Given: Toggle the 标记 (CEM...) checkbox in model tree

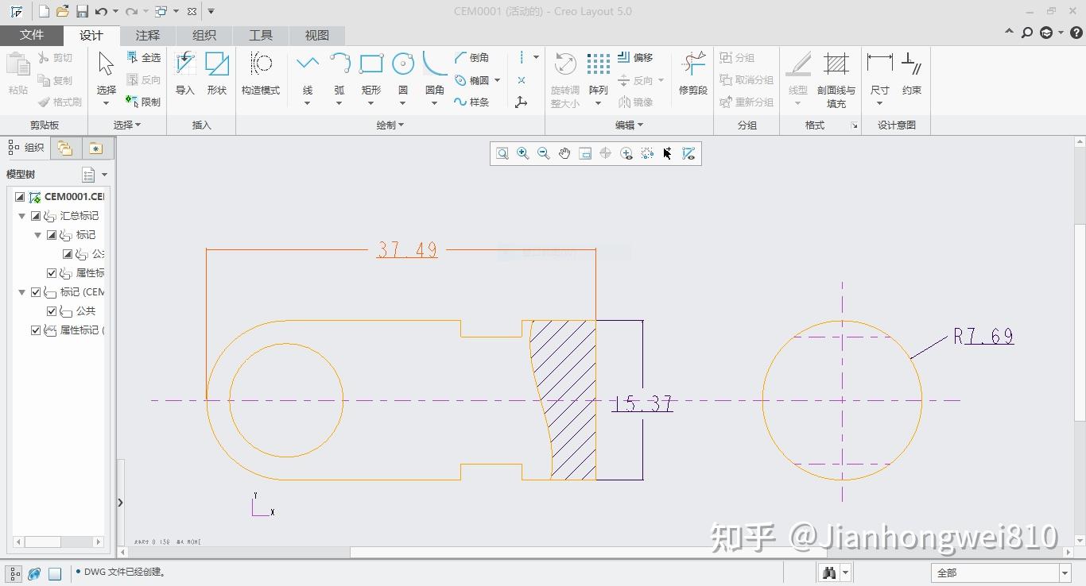Looking at the screenshot, I should tap(35, 291).
